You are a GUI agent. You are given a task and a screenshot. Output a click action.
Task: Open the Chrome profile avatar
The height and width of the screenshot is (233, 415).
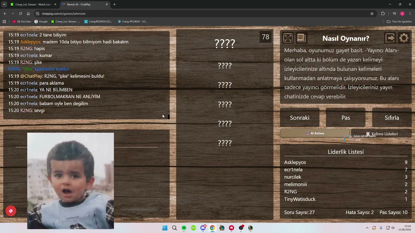tap(402, 14)
